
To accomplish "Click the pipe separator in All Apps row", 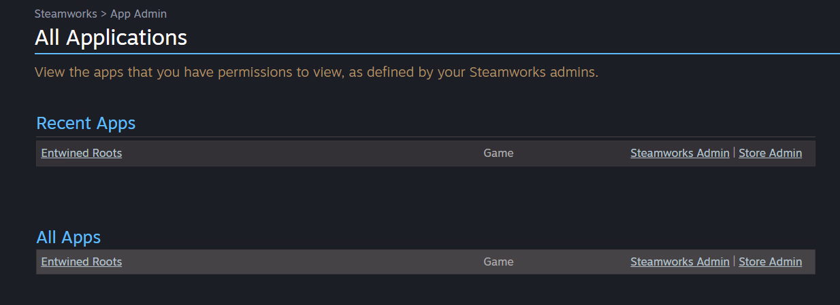I will pos(734,262).
